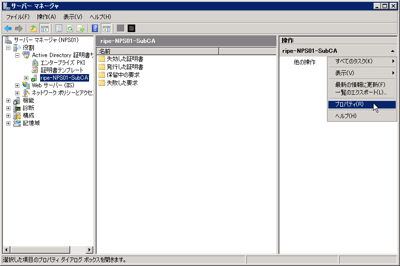This screenshot has height=266, width=400.
Task: Open the 操作(A) menu
Action: 46,17
